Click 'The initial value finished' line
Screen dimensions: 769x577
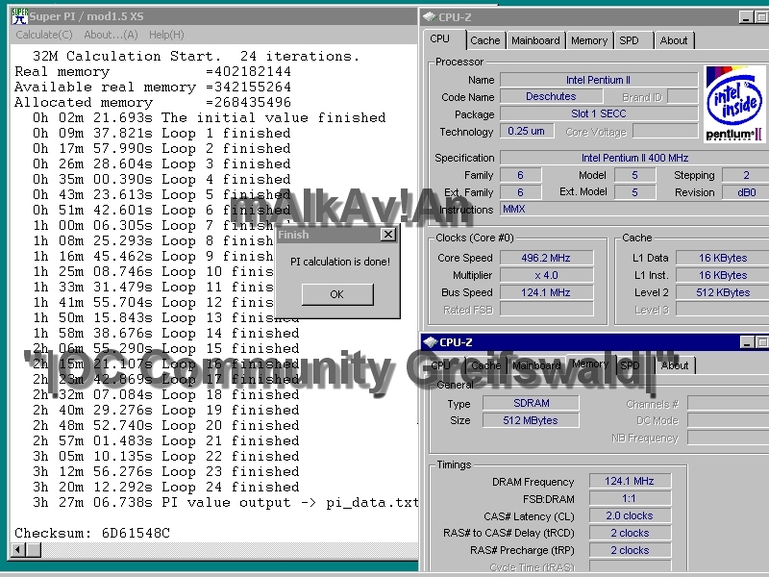(209, 117)
